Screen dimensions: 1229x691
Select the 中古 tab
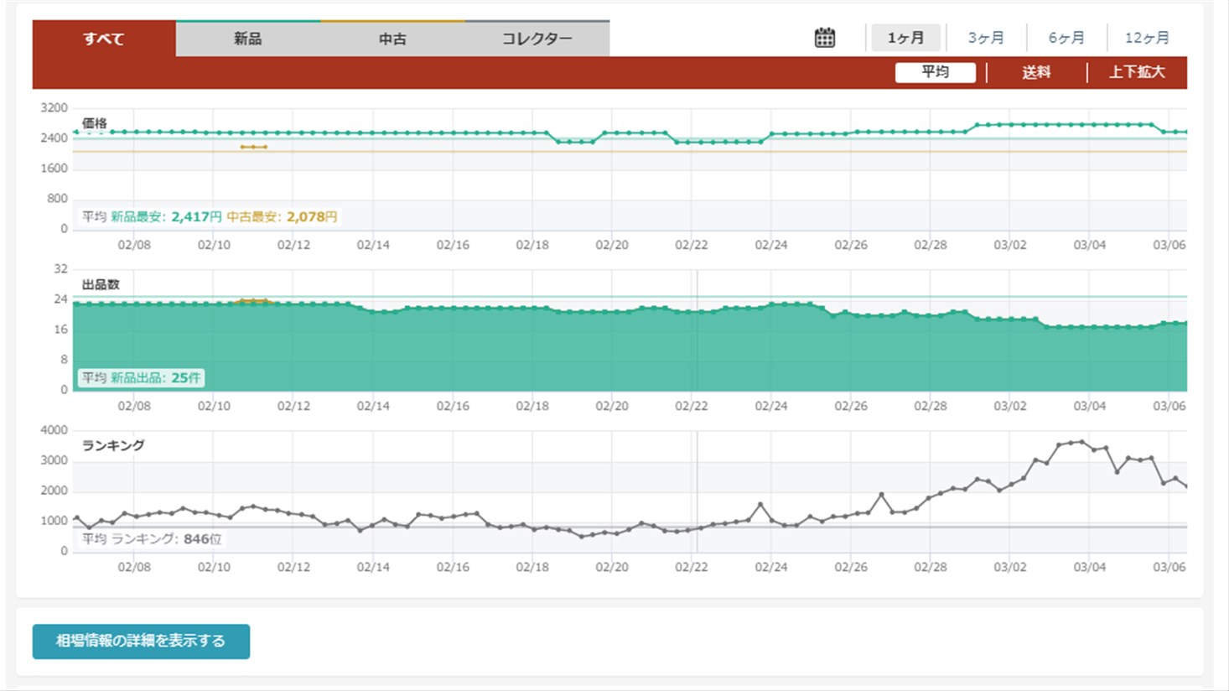coord(392,39)
